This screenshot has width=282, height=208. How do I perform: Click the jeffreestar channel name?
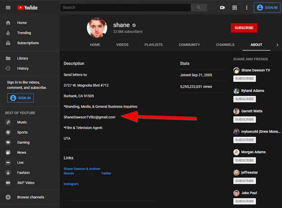pyautogui.click(x=249, y=172)
